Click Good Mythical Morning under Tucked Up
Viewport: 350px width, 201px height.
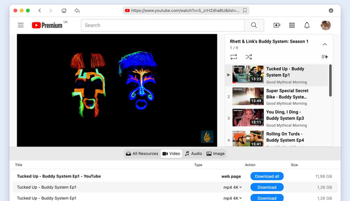(x=286, y=82)
